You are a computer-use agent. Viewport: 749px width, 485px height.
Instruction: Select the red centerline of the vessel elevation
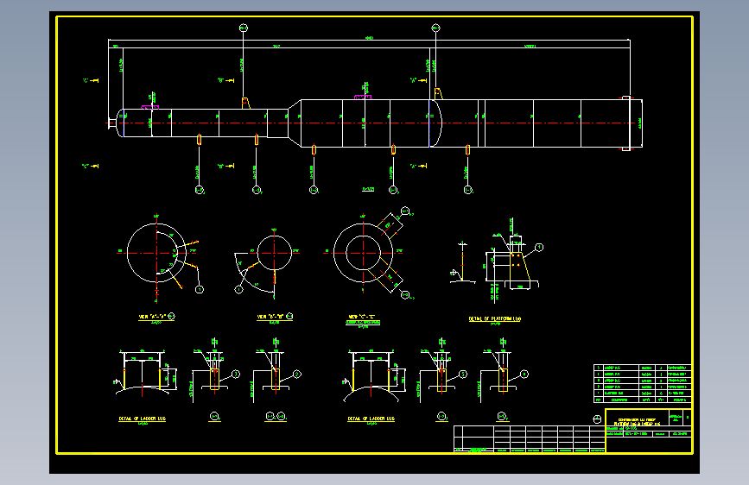pos(371,123)
